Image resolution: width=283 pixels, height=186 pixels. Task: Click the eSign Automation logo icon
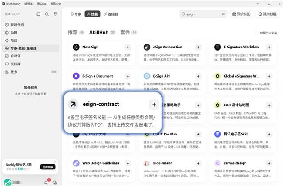pyautogui.click(x=147, y=47)
